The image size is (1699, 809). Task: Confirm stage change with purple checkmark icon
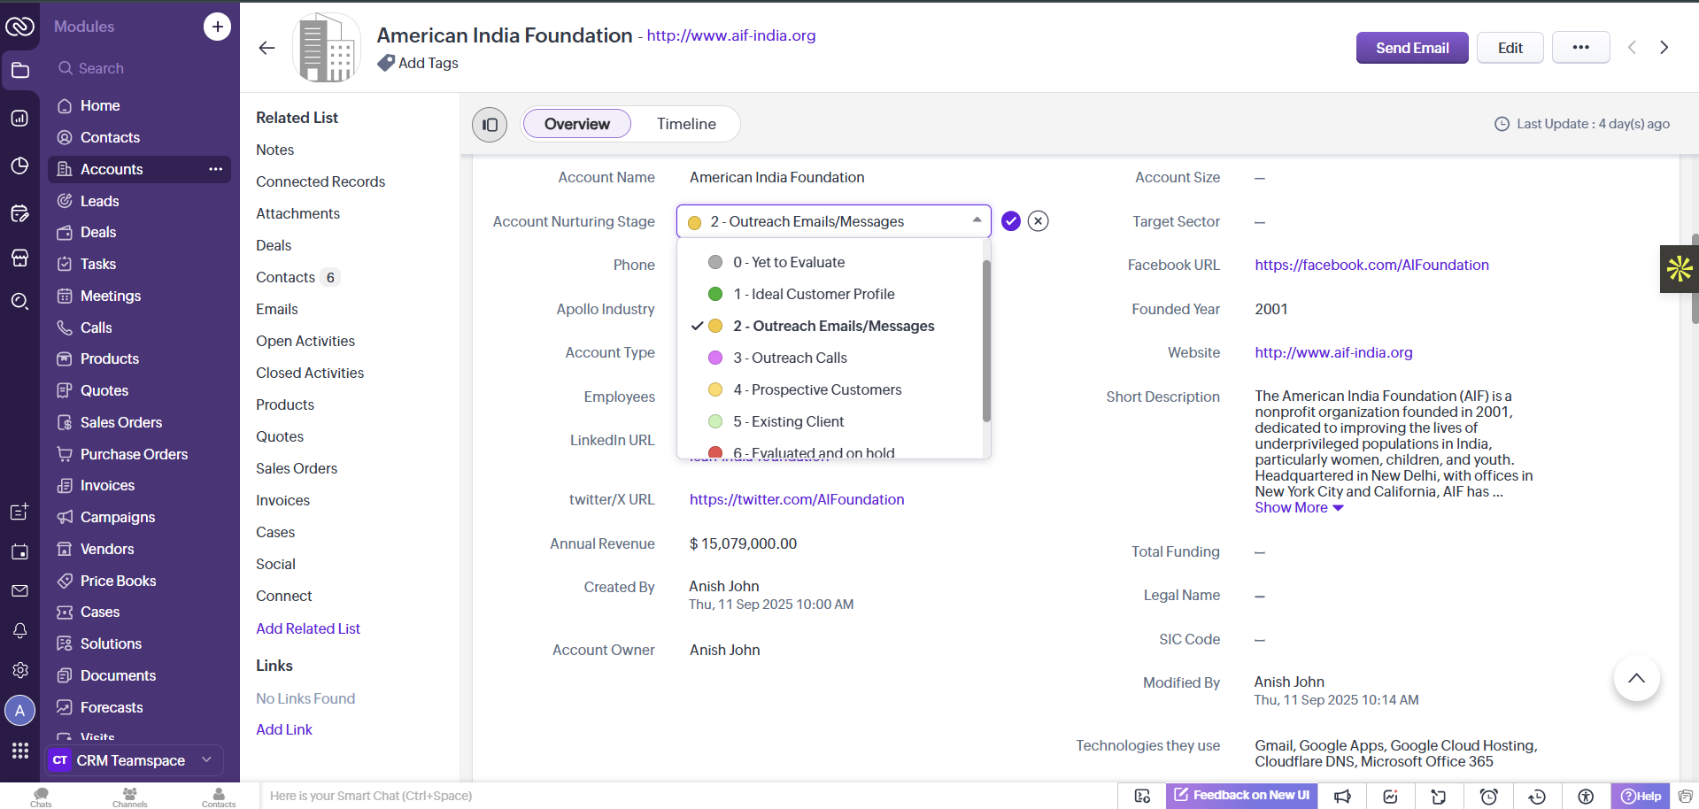click(x=1010, y=221)
